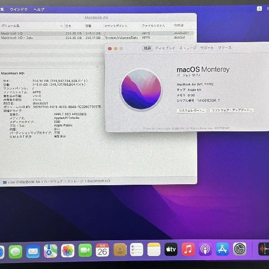
Task: Click the input source 'A' menu bar icon
Action: click(x=259, y=9)
